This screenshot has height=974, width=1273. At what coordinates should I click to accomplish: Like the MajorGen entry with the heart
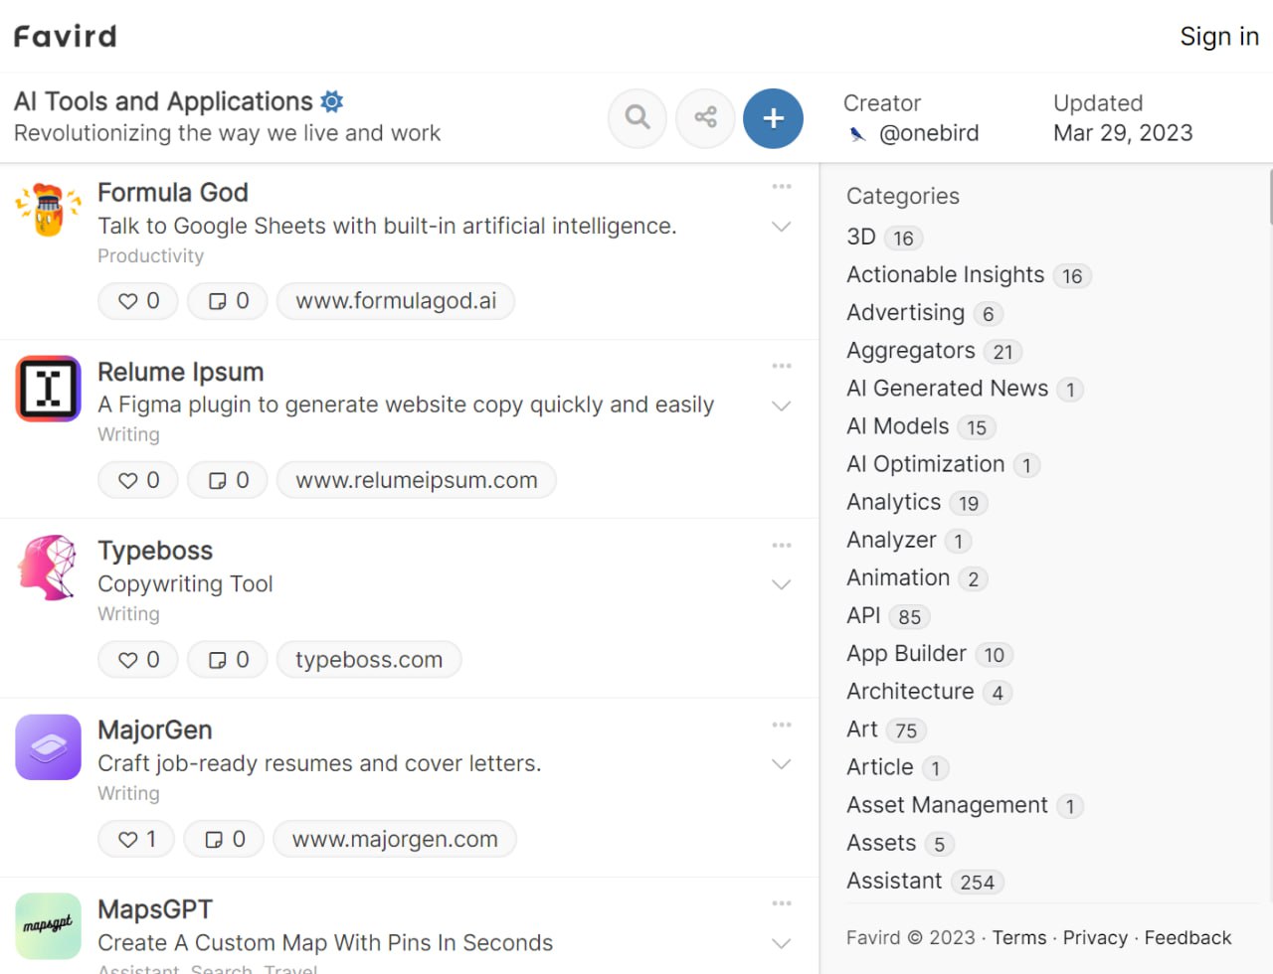point(136,839)
